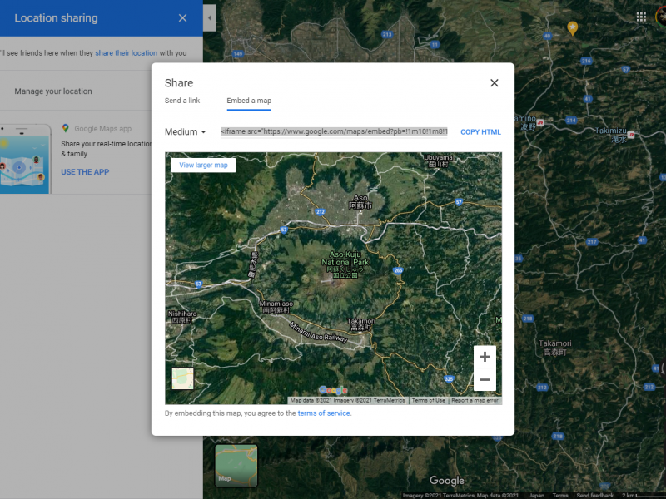Click the Takamori label in main map
This screenshot has height=499, width=666.
coord(554,348)
